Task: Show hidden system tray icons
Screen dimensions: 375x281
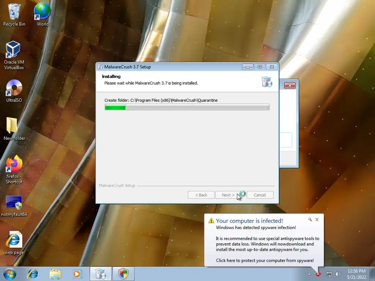Action: click(x=309, y=274)
